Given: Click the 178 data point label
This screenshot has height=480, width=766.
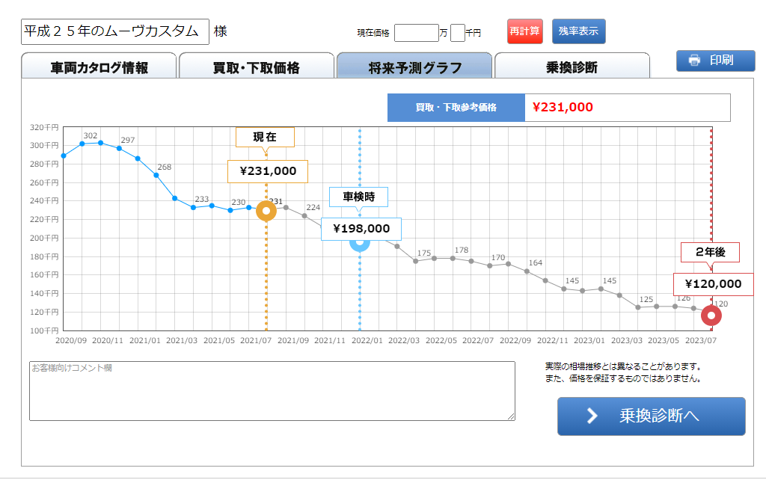Looking at the screenshot, I should [462, 250].
